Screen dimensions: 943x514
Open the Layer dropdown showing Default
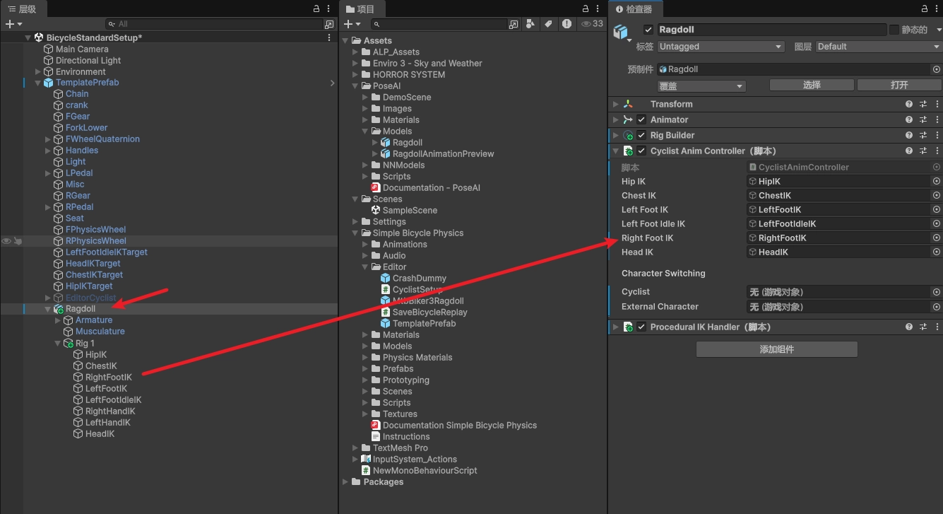[879, 47]
